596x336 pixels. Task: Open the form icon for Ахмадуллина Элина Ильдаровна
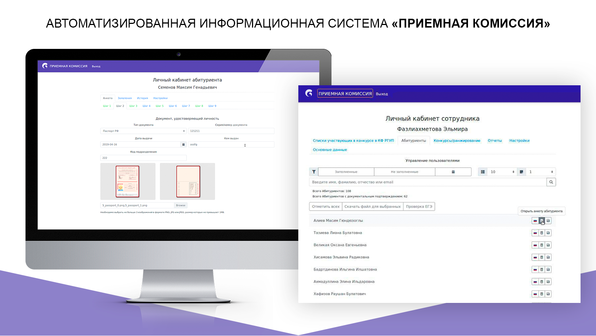point(542,282)
